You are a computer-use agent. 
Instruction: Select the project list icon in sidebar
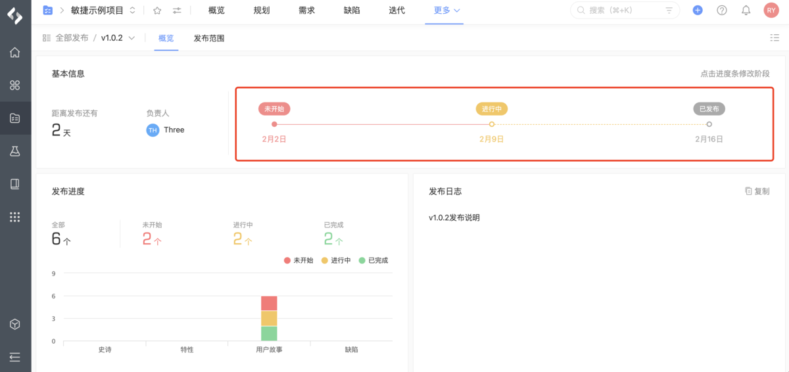tap(15, 118)
